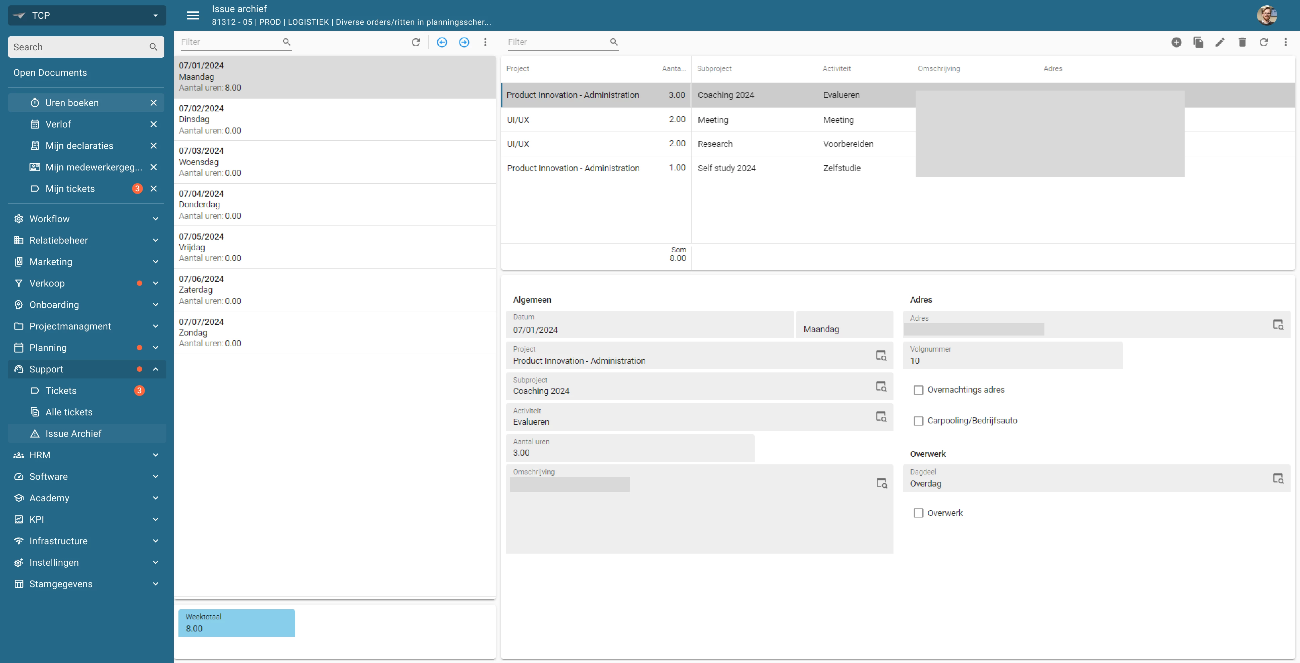Image resolution: width=1300 pixels, height=663 pixels.
Task: Expand the Stamgegevens menu
Action: point(87,584)
